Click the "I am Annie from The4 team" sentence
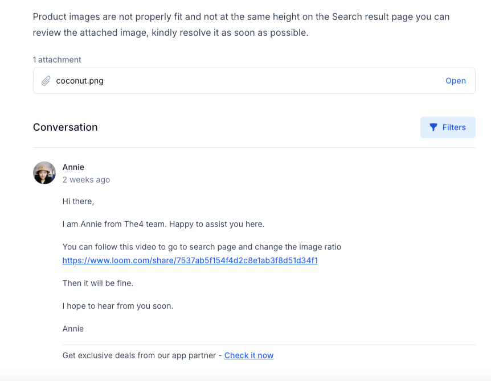The width and height of the screenshot is (491, 381). pyautogui.click(x=163, y=224)
